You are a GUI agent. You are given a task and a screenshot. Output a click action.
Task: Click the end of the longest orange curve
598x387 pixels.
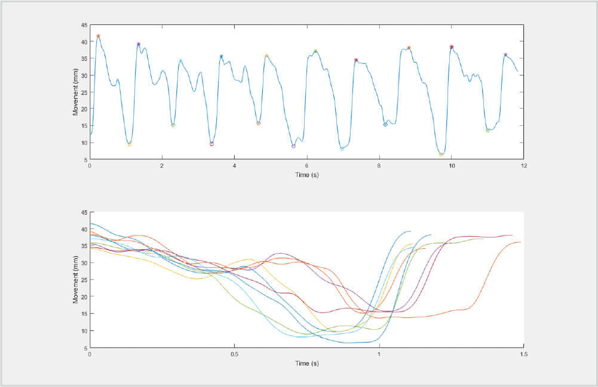click(x=521, y=242)
